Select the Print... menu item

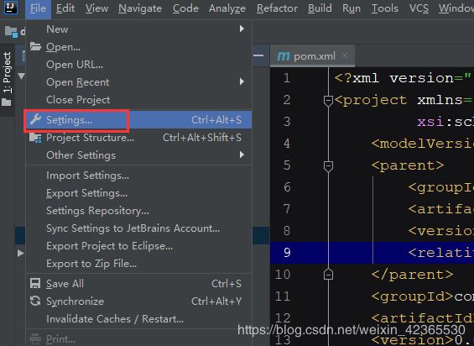pos(139,338)
